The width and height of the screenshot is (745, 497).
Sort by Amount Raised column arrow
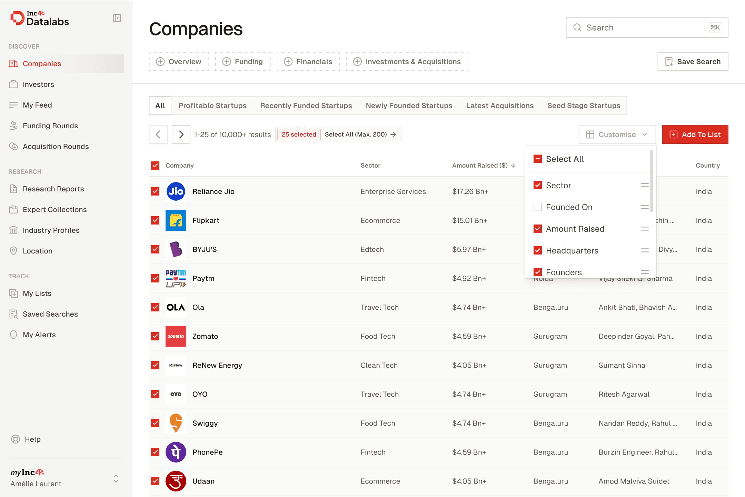514,166
